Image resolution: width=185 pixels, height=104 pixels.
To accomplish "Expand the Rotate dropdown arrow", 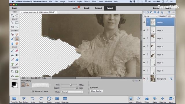I will coord(52,98).
